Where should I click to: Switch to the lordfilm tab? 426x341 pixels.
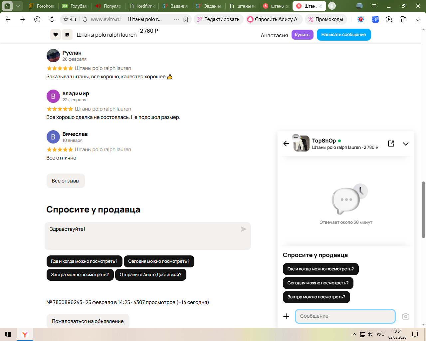[x=142, y=6]
